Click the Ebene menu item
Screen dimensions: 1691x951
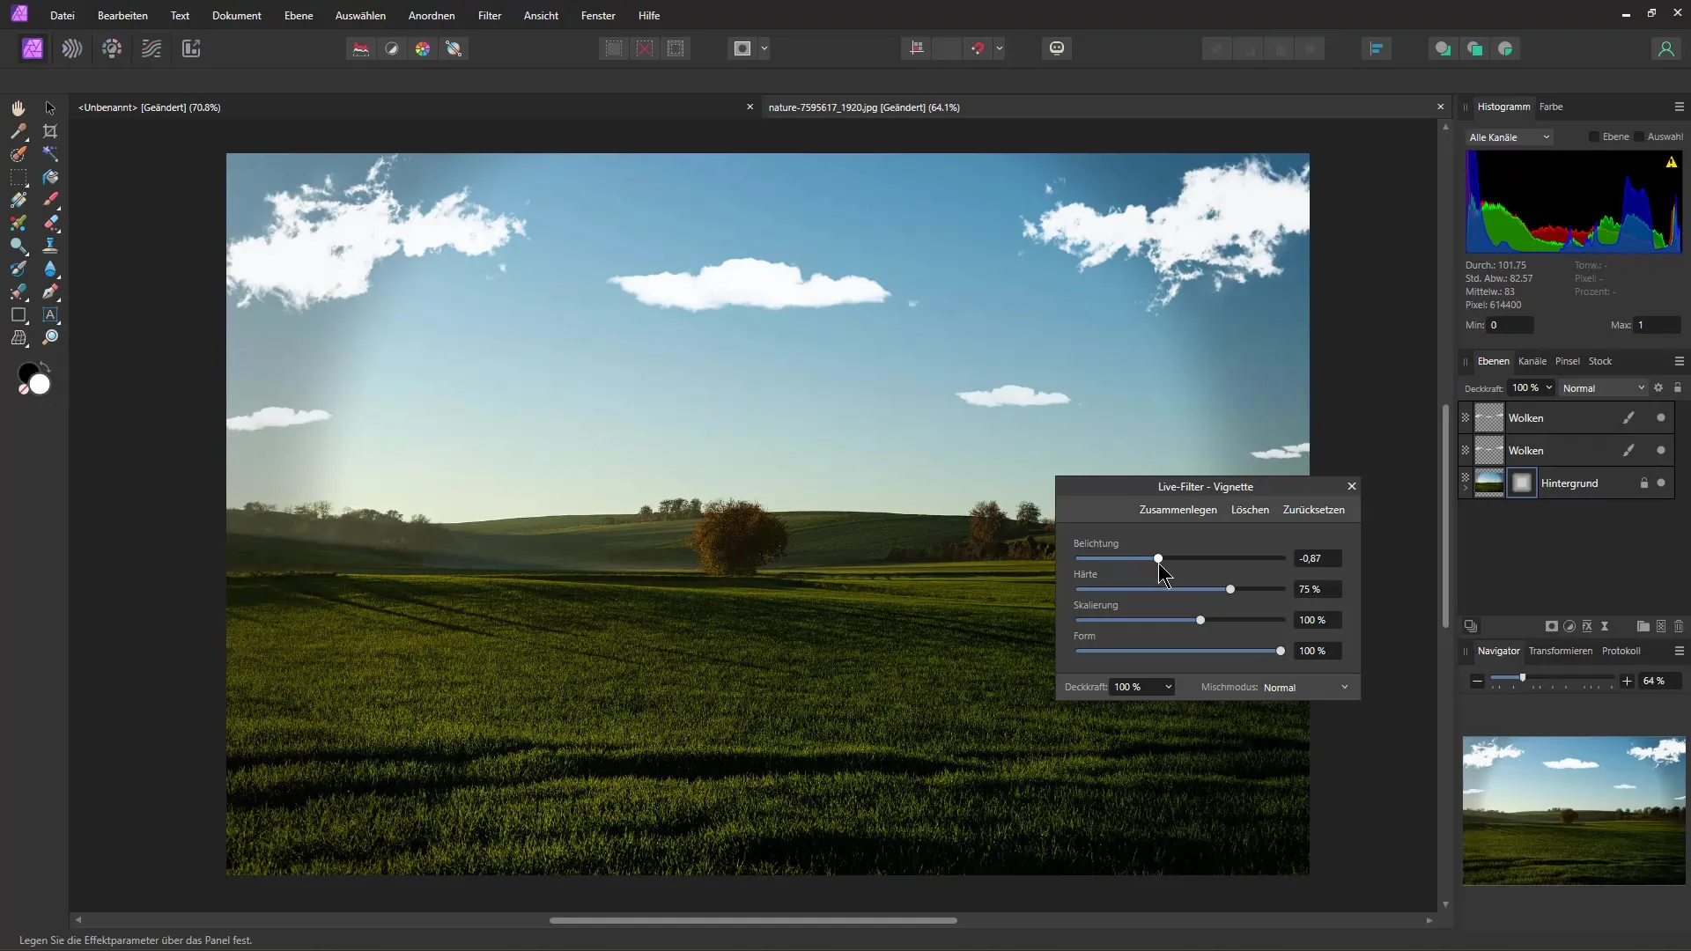click(x=299, y=15)
